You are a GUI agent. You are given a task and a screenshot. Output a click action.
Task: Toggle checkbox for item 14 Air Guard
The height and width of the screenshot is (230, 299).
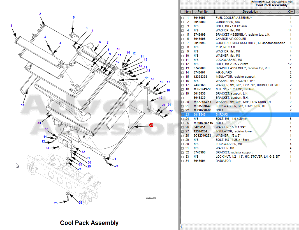tap(182, 73)
